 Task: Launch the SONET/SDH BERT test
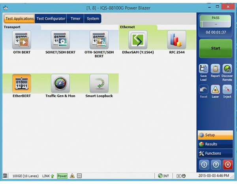[60, 40]
